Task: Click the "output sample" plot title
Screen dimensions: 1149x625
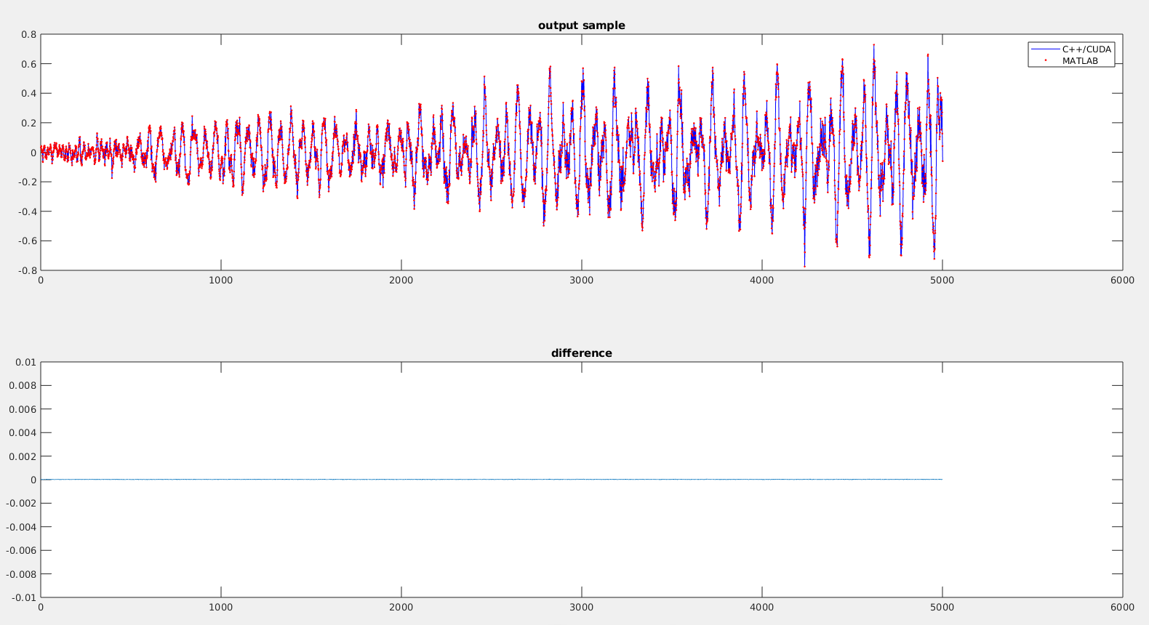Action: point(582,25)
